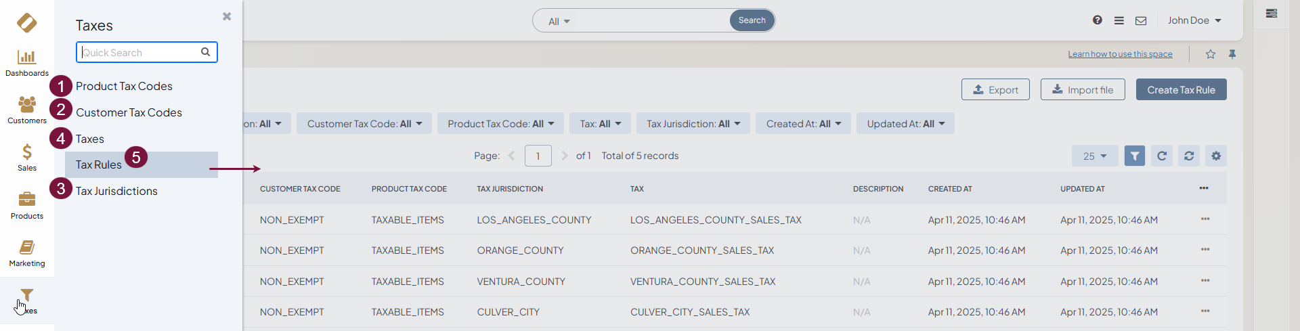The image size is (1300, 331).
Task: Click the grid settings gear icon
Action: [1216, 156]
